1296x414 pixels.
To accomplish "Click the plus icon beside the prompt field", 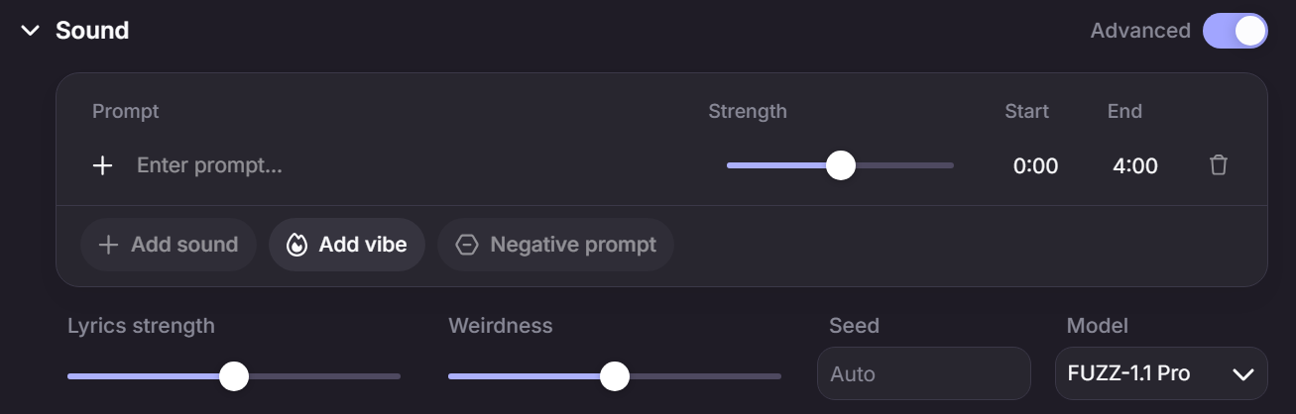I will pos(103,165).
